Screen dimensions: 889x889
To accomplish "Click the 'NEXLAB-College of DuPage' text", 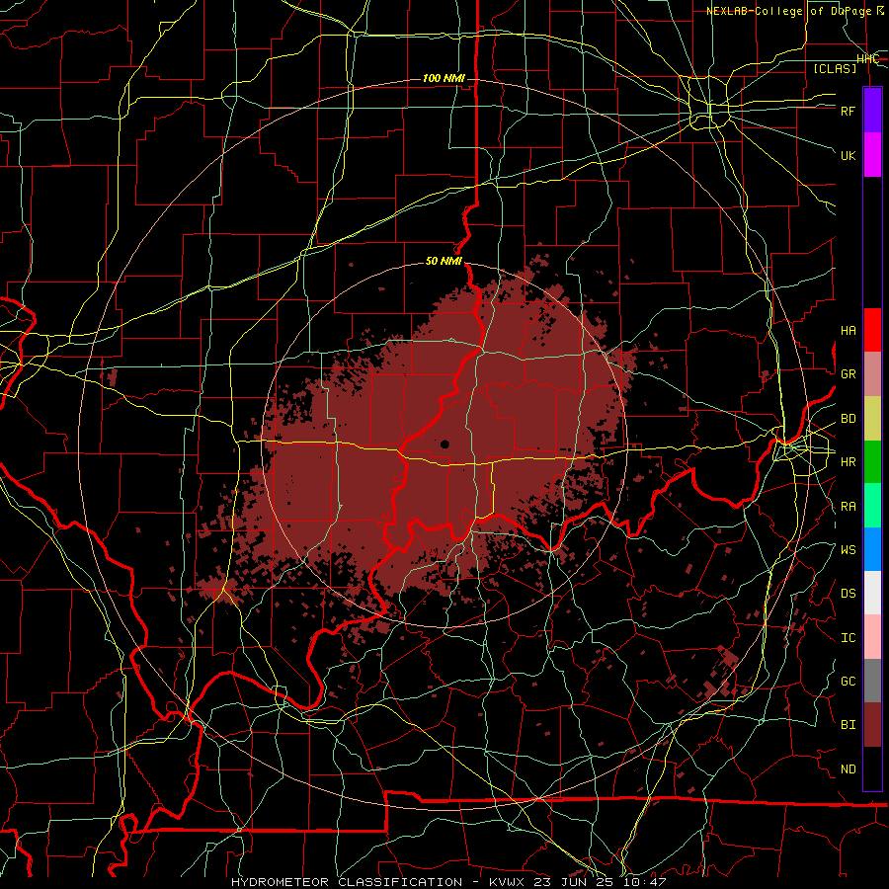I will [791, 11].
